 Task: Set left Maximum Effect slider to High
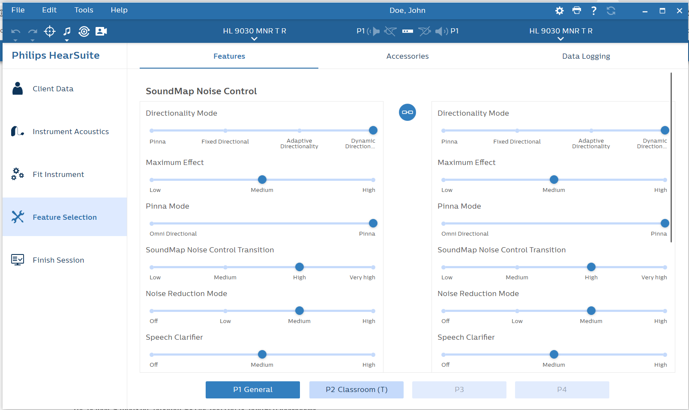coord(373,180)
